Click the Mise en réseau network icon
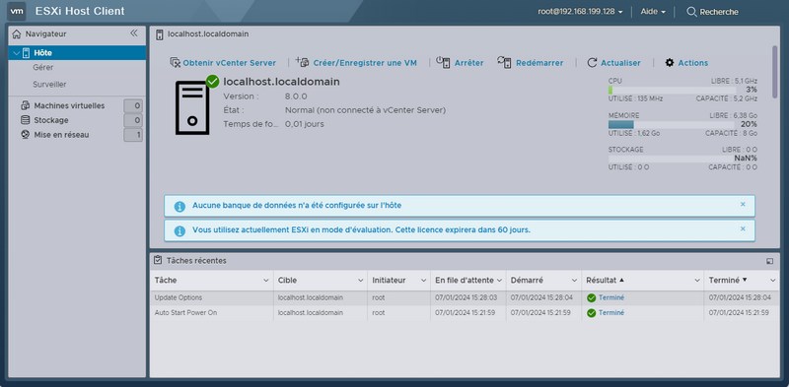 26,135
